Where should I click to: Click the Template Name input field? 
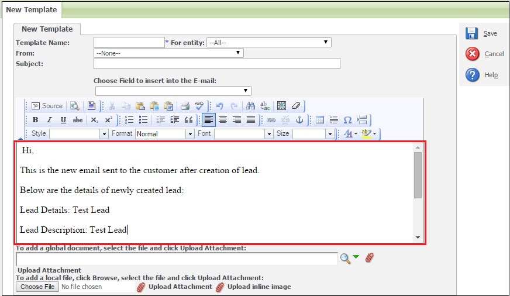click(x=129, y=43)
